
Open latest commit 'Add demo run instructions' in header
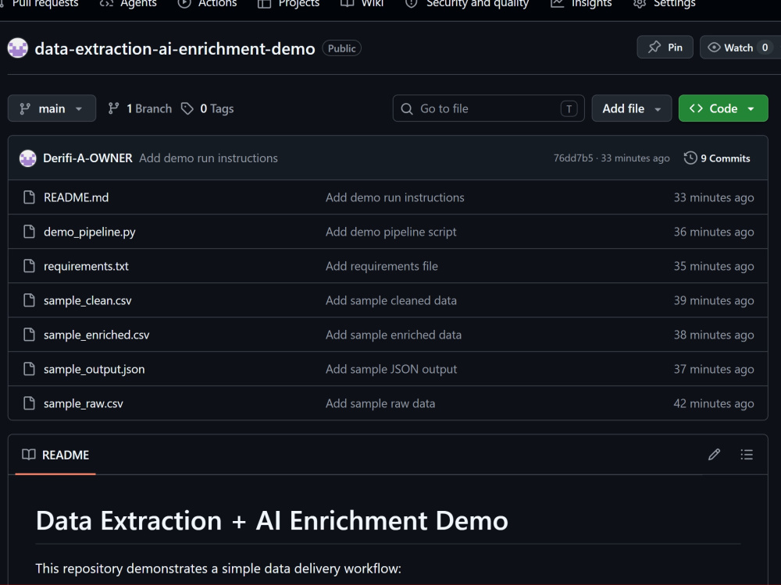coord(209,158)
